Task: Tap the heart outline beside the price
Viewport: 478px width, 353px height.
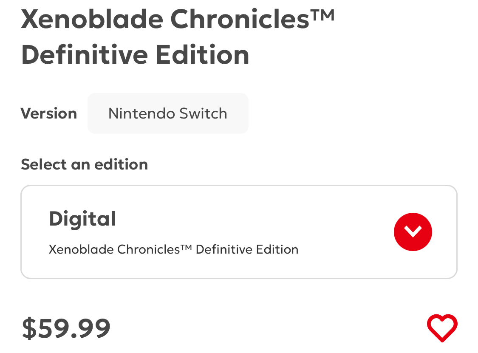Action: (442, 328)
